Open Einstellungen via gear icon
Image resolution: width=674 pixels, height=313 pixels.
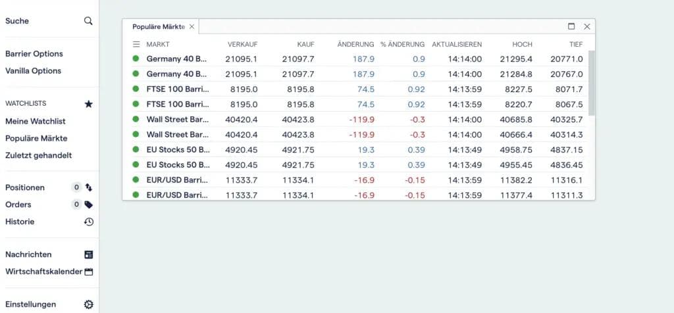tap(89, 304)
